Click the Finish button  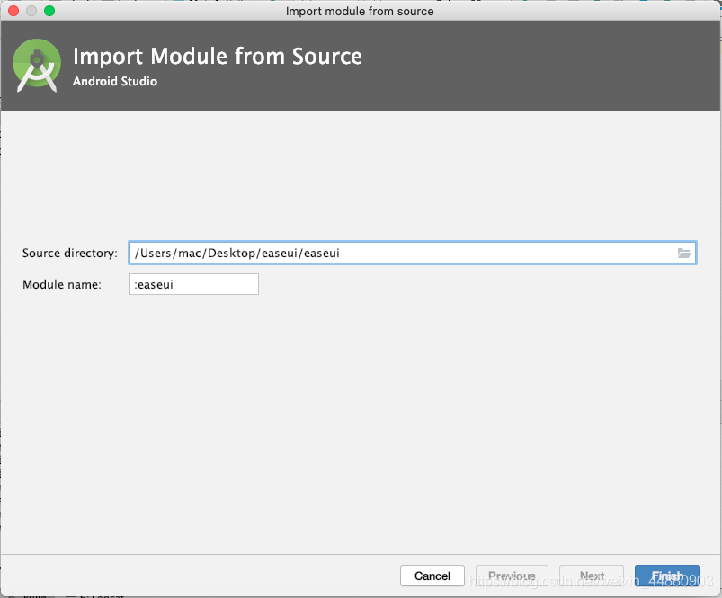(x=667, y=576)
